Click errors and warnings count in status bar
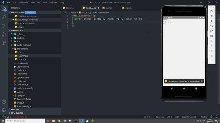The width and height of the screenshot is (220, 123). pos(7,117)
